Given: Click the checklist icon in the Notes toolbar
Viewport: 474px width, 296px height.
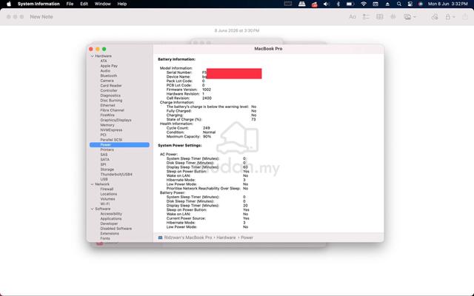Looking at the screenshot, I should (x=366, y=17).
